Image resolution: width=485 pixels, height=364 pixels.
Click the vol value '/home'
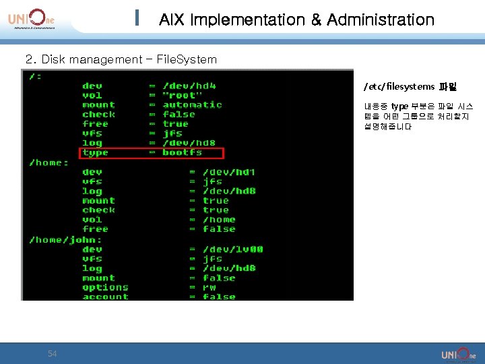tap(219, 220)
